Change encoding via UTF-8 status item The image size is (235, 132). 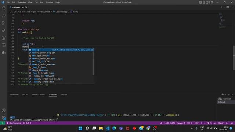(x=190, y=123)
